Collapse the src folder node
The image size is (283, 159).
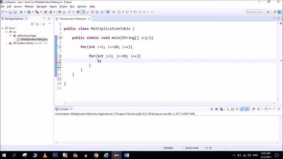(7, 32)
